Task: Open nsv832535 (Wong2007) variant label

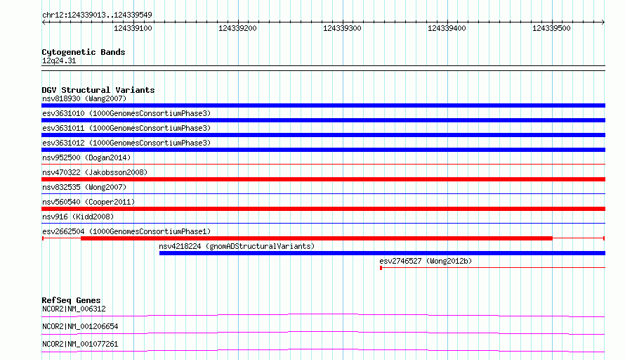Action: coord(84,187)
